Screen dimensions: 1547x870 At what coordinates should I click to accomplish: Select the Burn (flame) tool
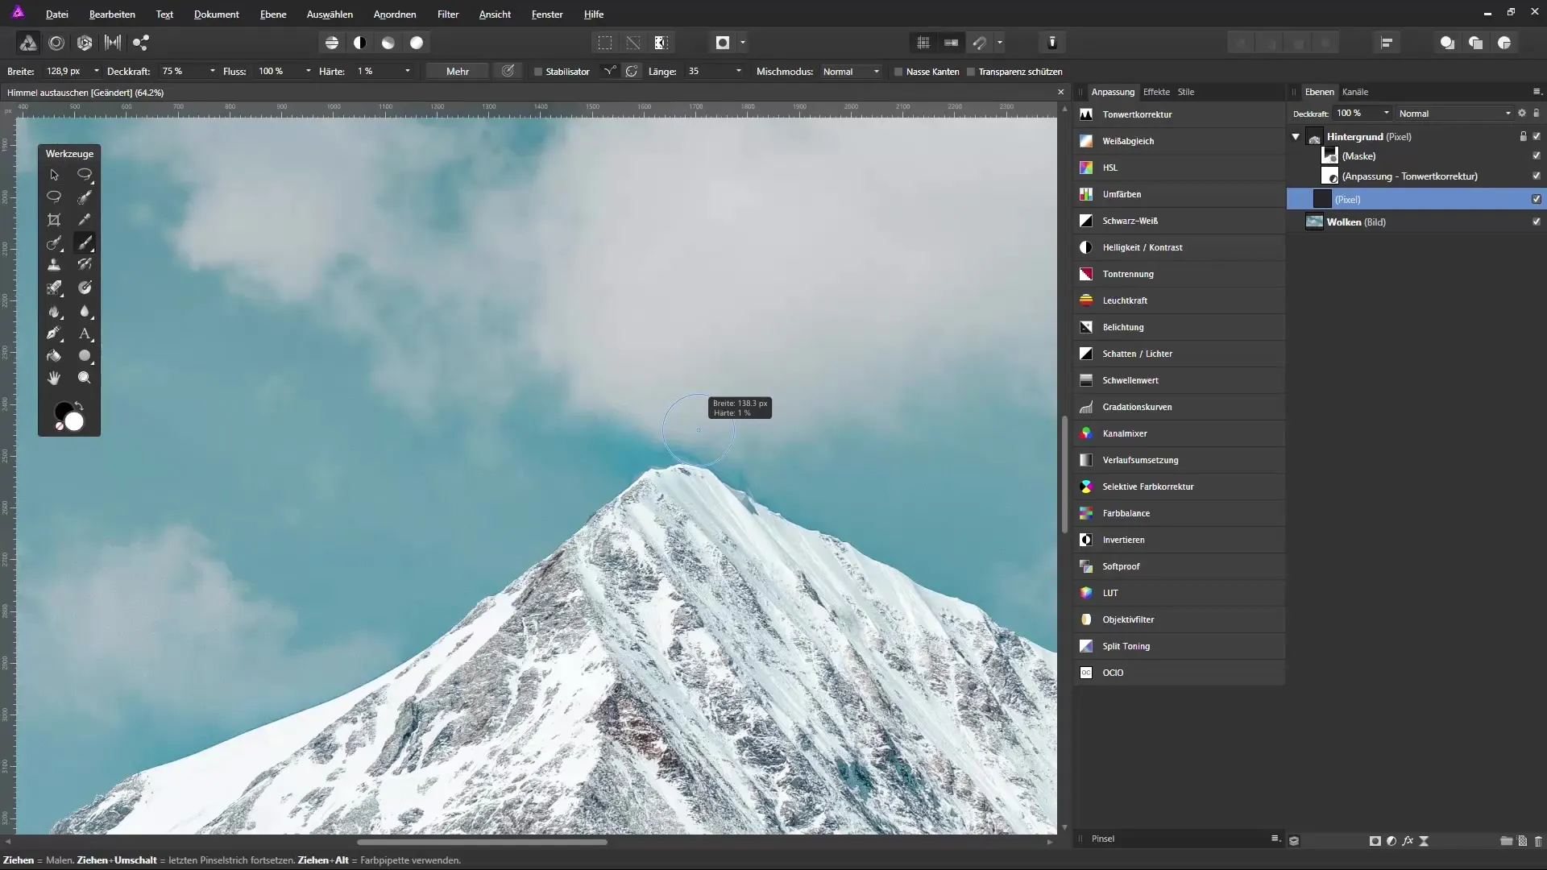[54, 311]
